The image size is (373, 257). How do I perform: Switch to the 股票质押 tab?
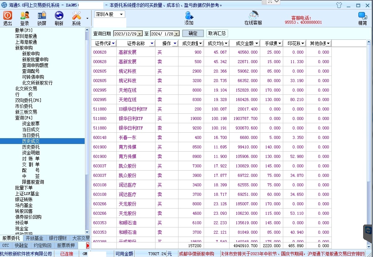(66, 245)
